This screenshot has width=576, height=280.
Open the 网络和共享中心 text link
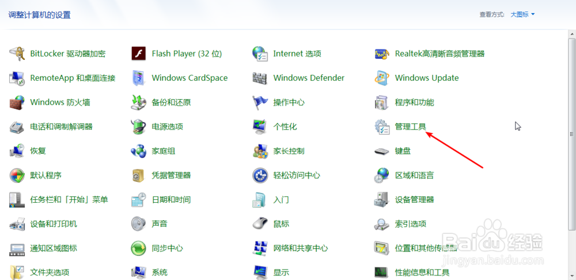pos(301,248)
